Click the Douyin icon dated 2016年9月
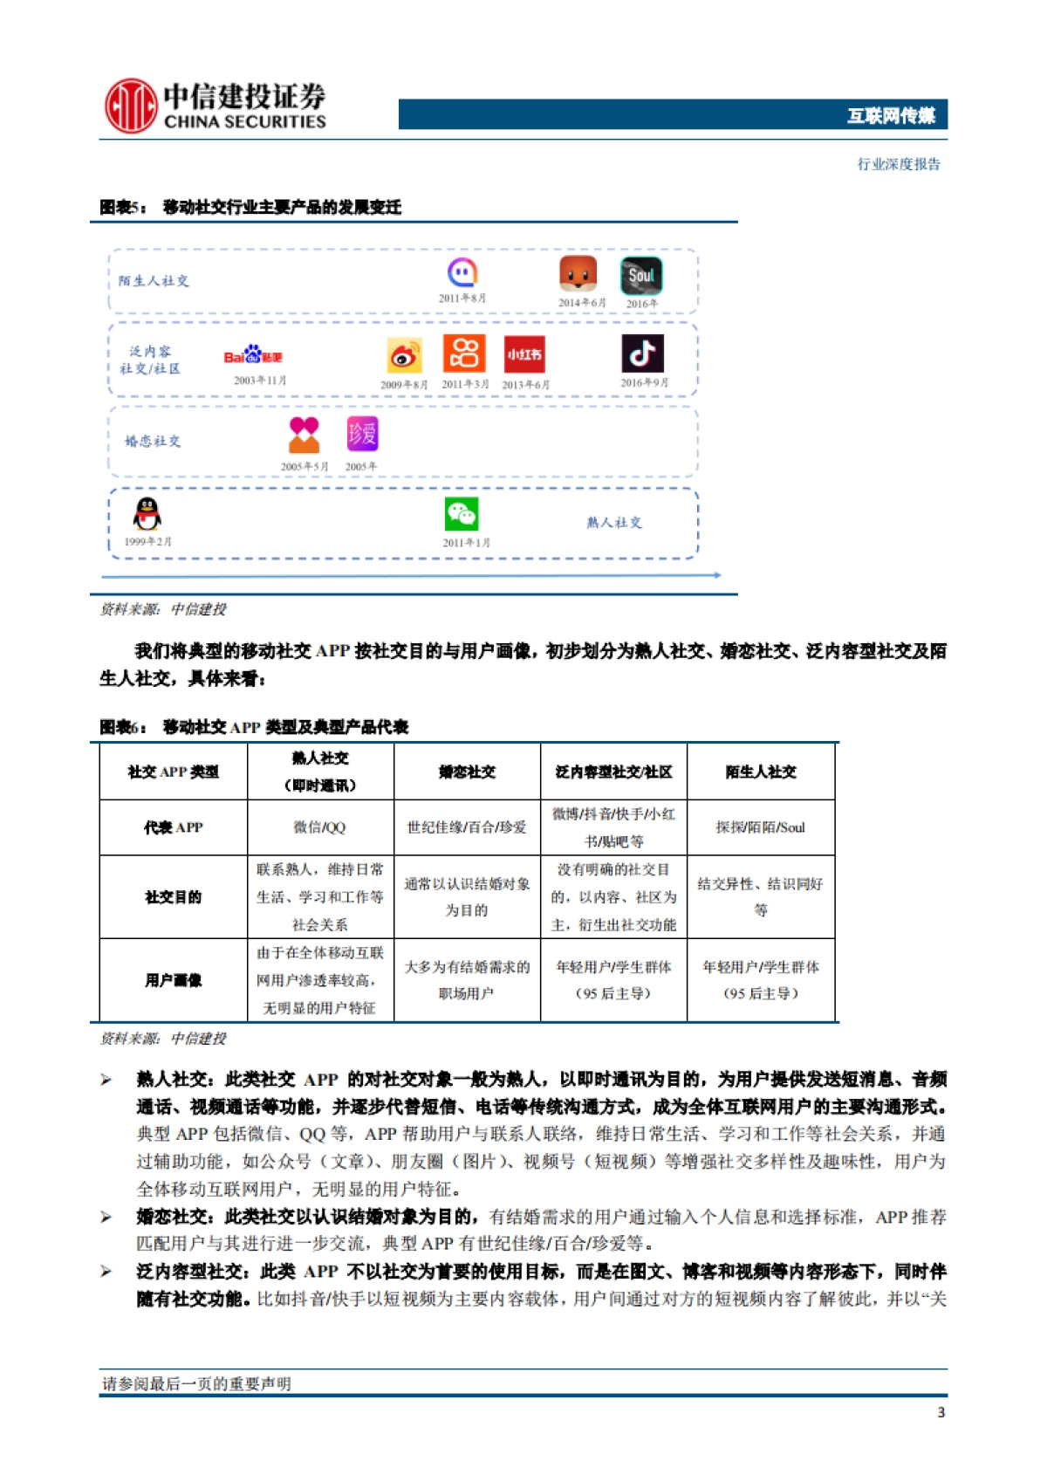This screenshot has width=1047, height=1482. tap(643, 353)
